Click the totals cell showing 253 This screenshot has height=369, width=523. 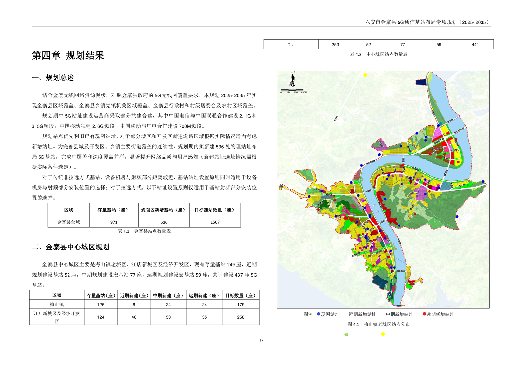pyautogui.click(x=335, y=44)
